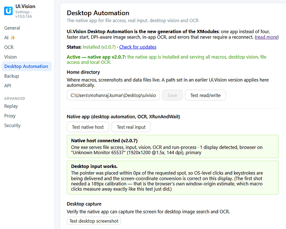
Task: Click the 'Status:' label
Action: point(74,47)
